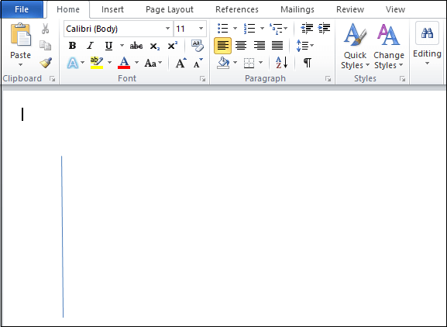
Task: Select the Home tab
Action: tap(68, 9)
